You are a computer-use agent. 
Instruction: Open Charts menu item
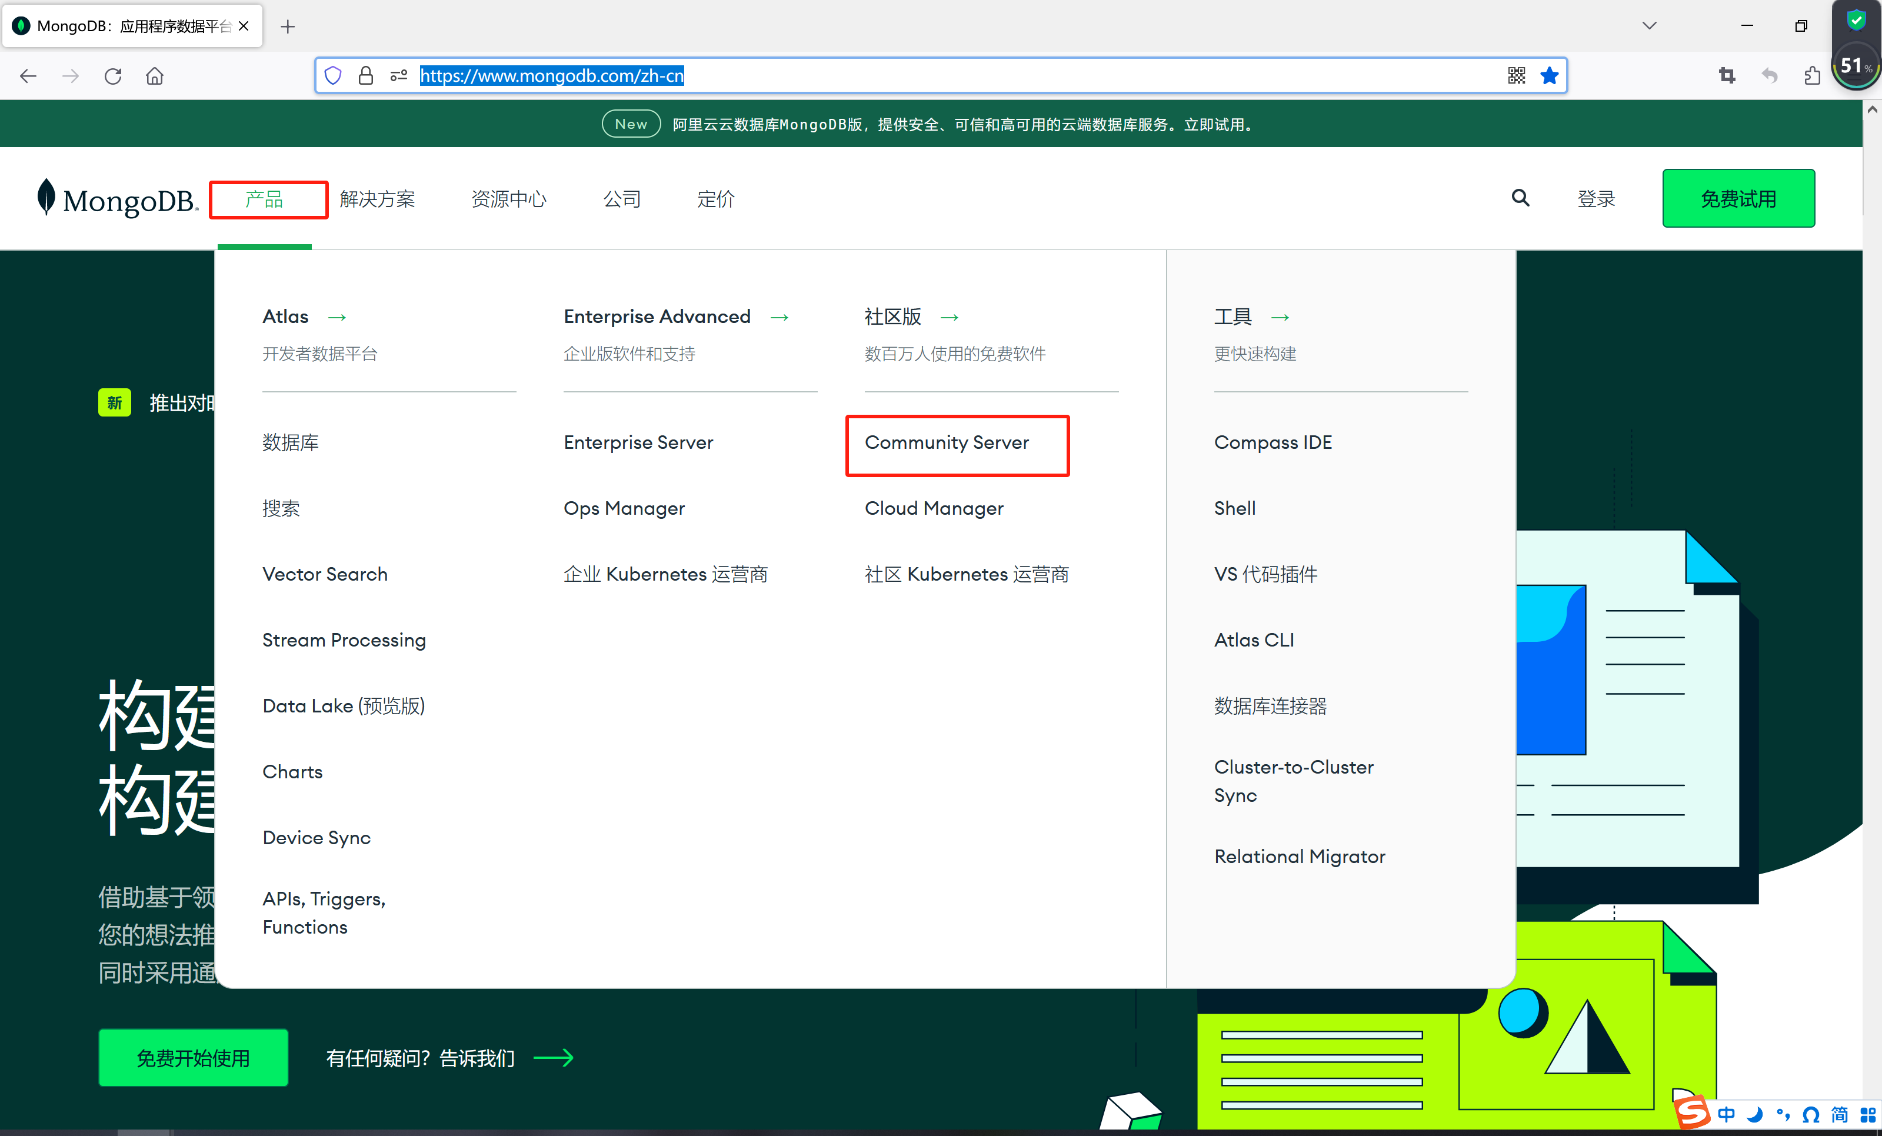point(292,772)
